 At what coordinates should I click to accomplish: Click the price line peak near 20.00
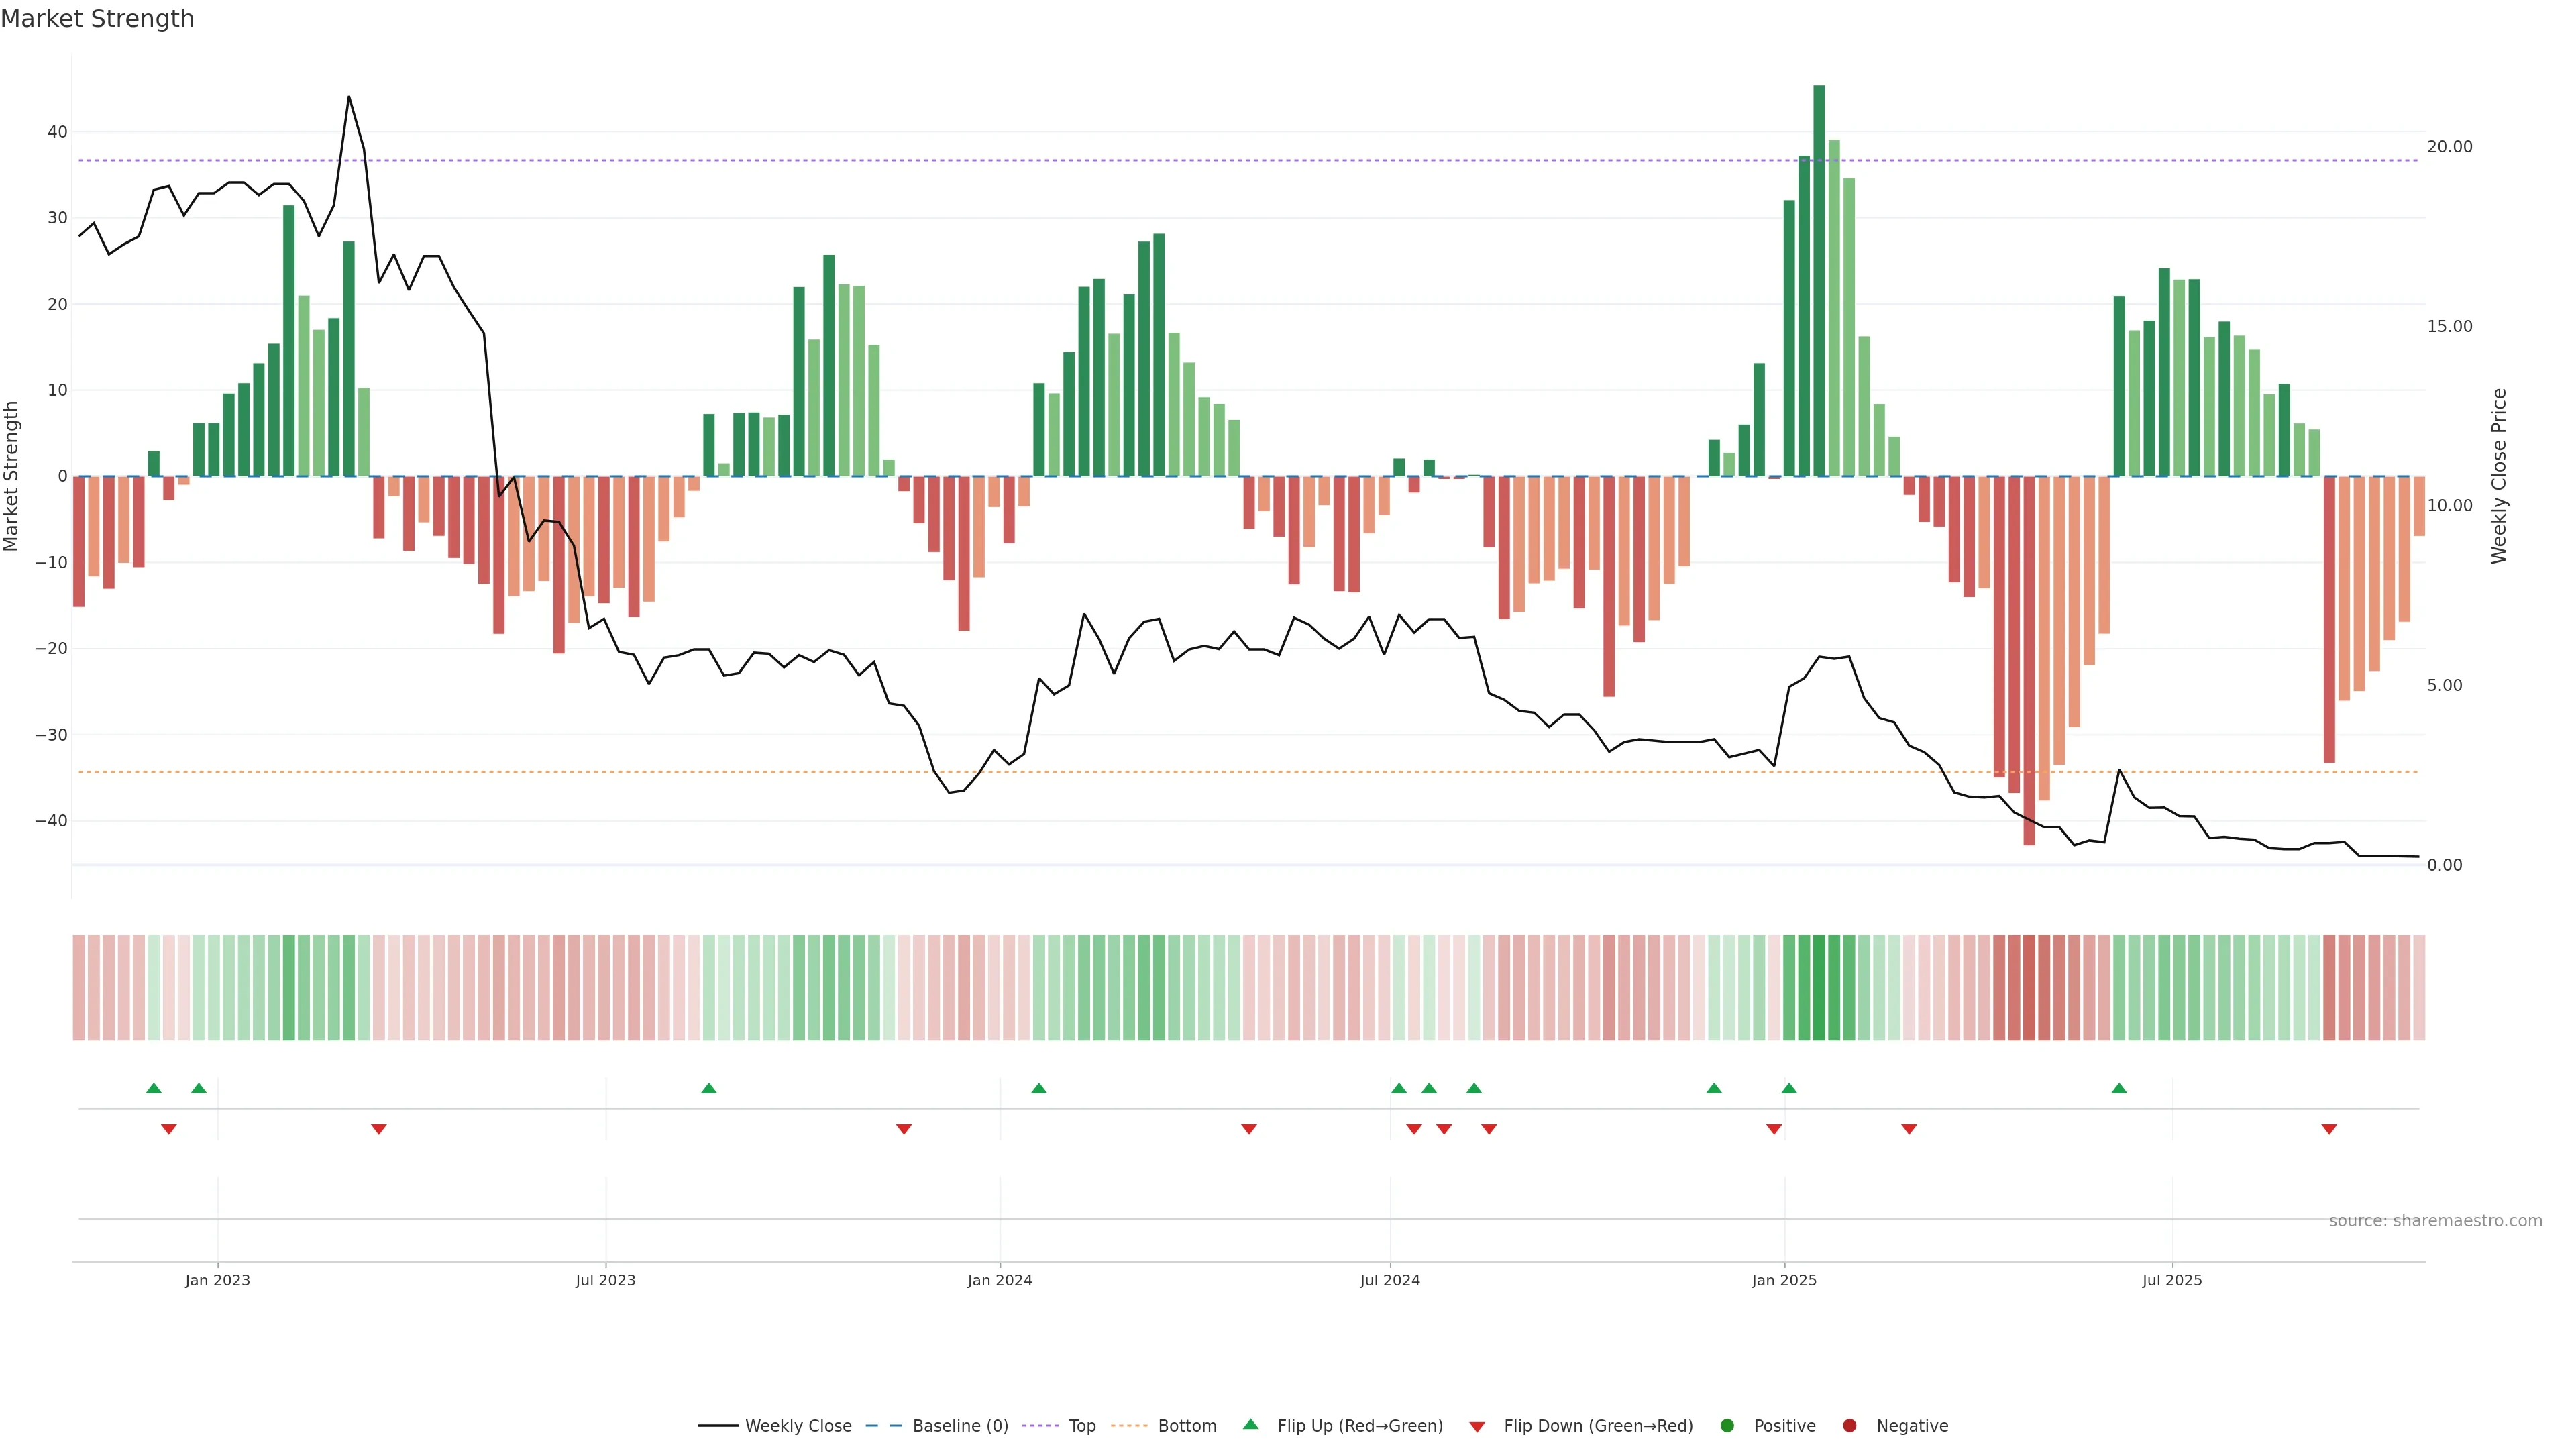(348, 97)
